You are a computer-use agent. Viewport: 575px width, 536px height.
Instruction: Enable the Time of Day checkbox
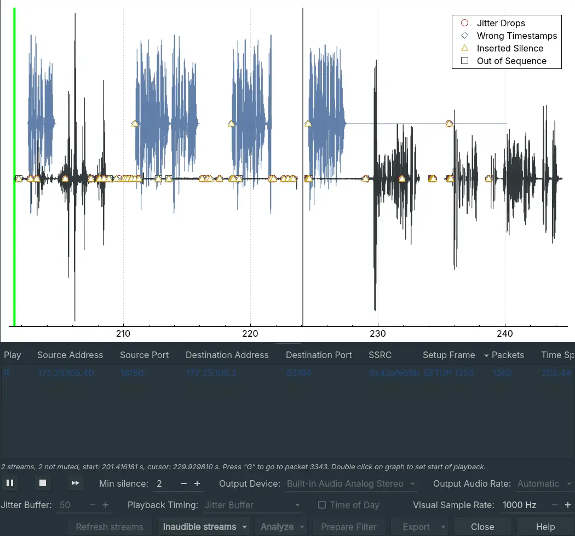322,505
